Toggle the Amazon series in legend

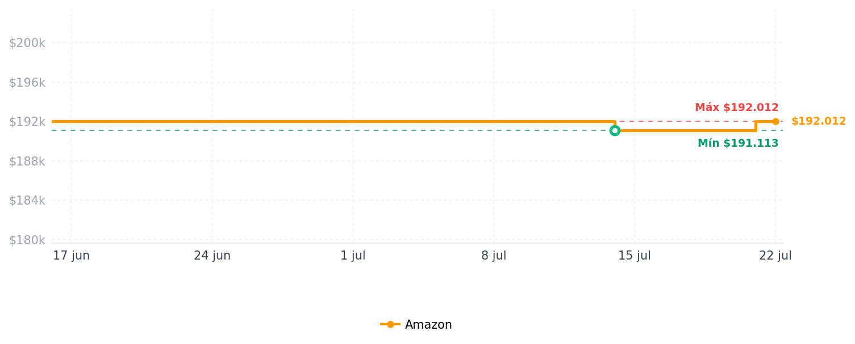[x=416, y=325]
